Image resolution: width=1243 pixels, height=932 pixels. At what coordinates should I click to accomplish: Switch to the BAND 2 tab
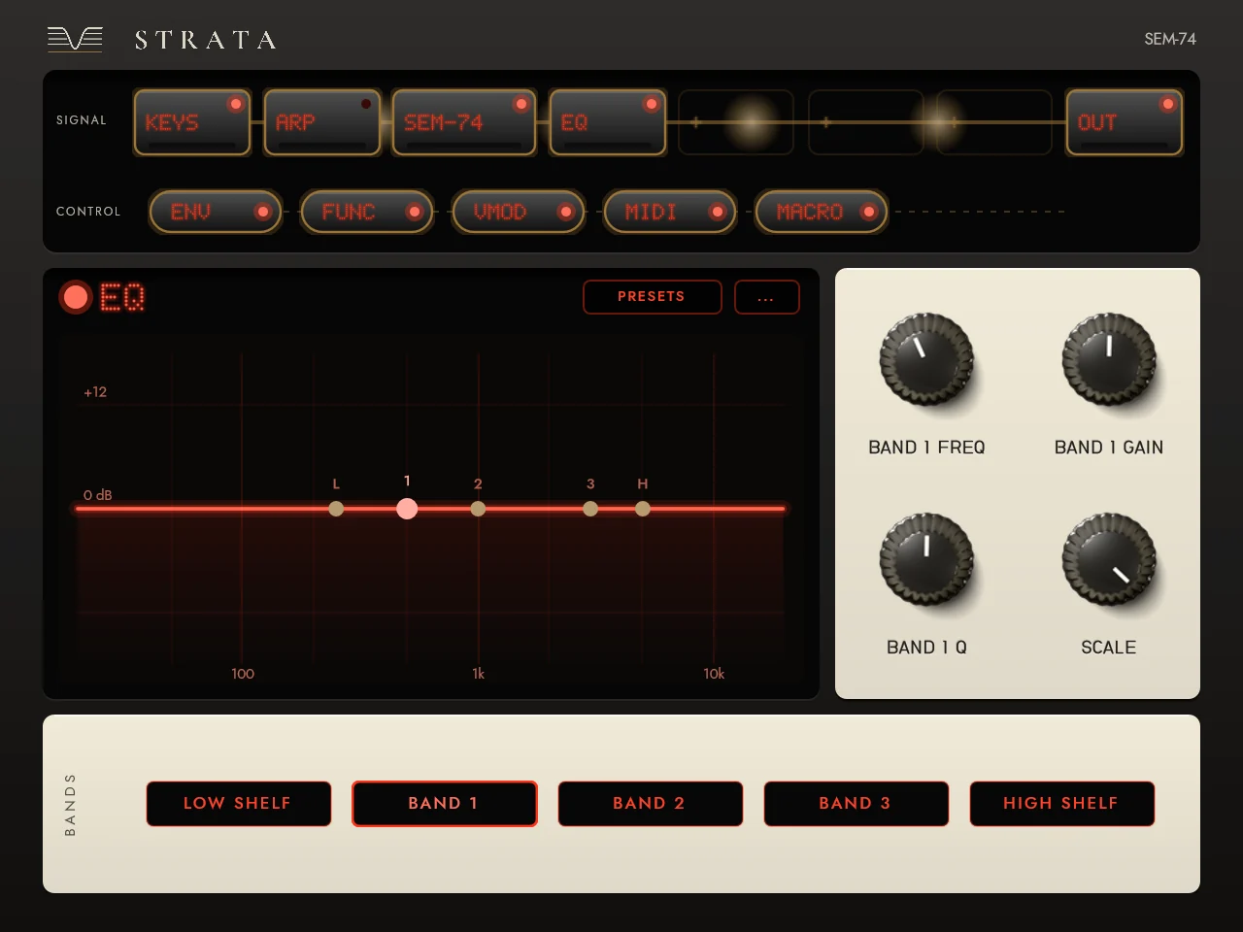click(x=651, y=804)
